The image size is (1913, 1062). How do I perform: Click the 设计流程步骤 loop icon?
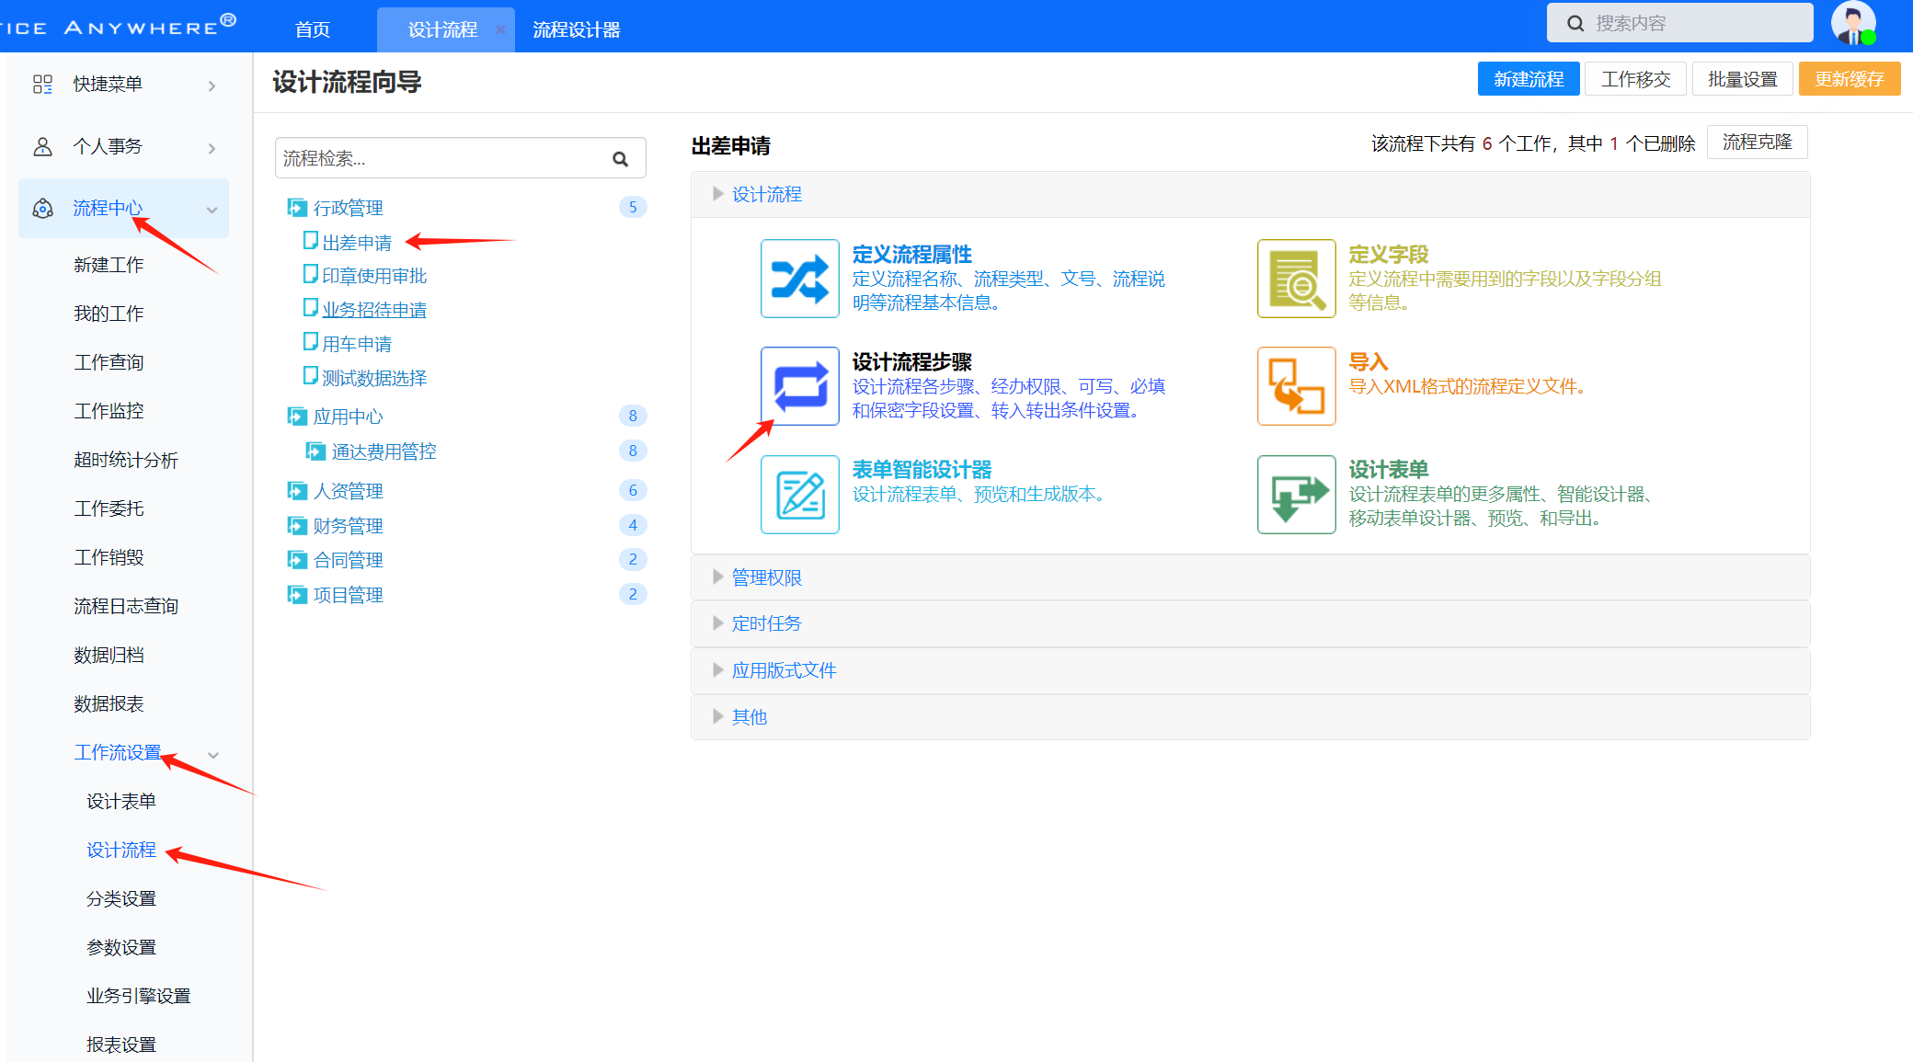pyautogui.click(x=799, y=386)
